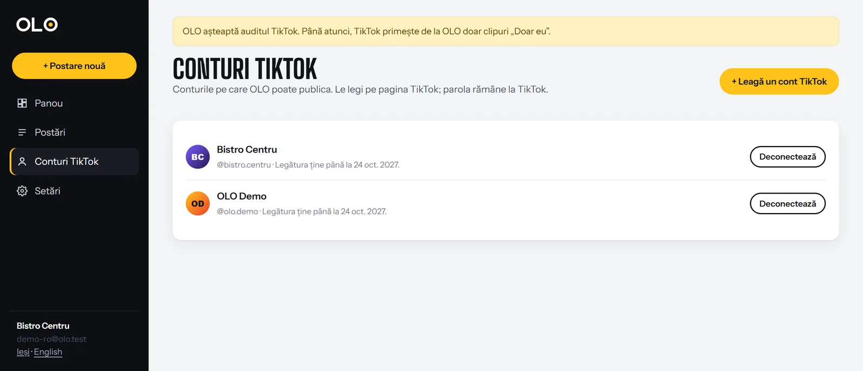Viewport: 863px width, 371px height.
Task: Select Conturi TikTok in the sidebar
Action: tap(74, 161)
